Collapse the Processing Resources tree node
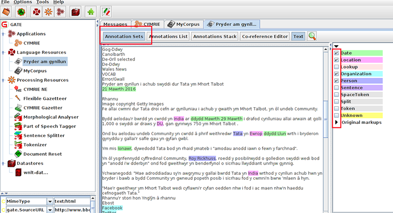Viewport: 393px width, 213px height. pos(3,80)
